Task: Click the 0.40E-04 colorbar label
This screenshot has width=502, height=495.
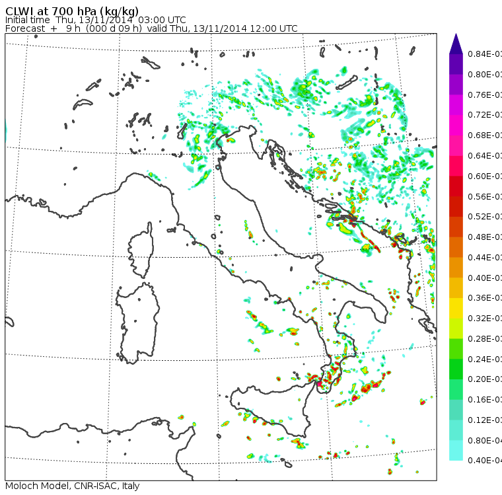Action: (485, 461)
